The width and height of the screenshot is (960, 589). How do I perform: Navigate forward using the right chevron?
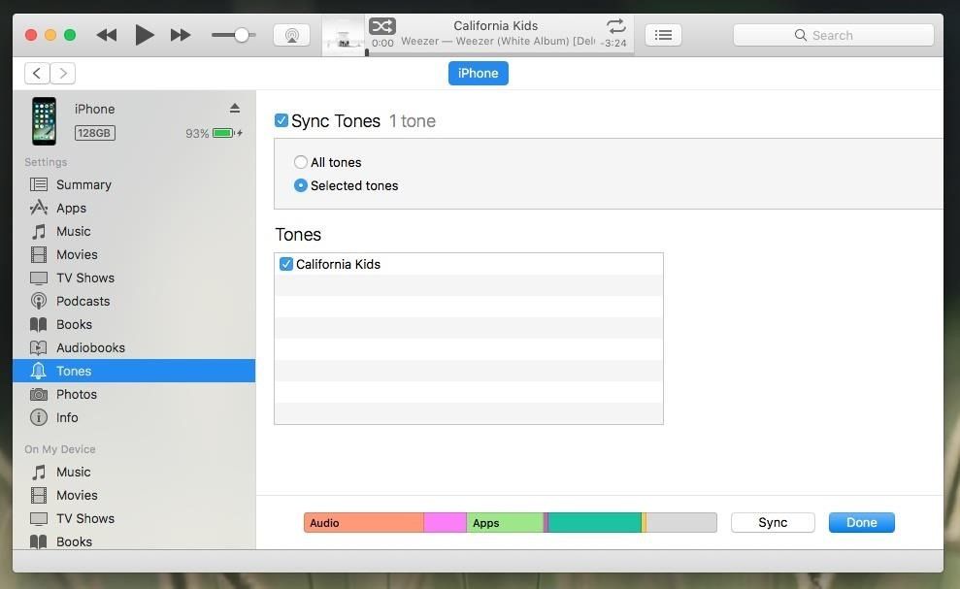pyautogui.click(x=63, y=73)
